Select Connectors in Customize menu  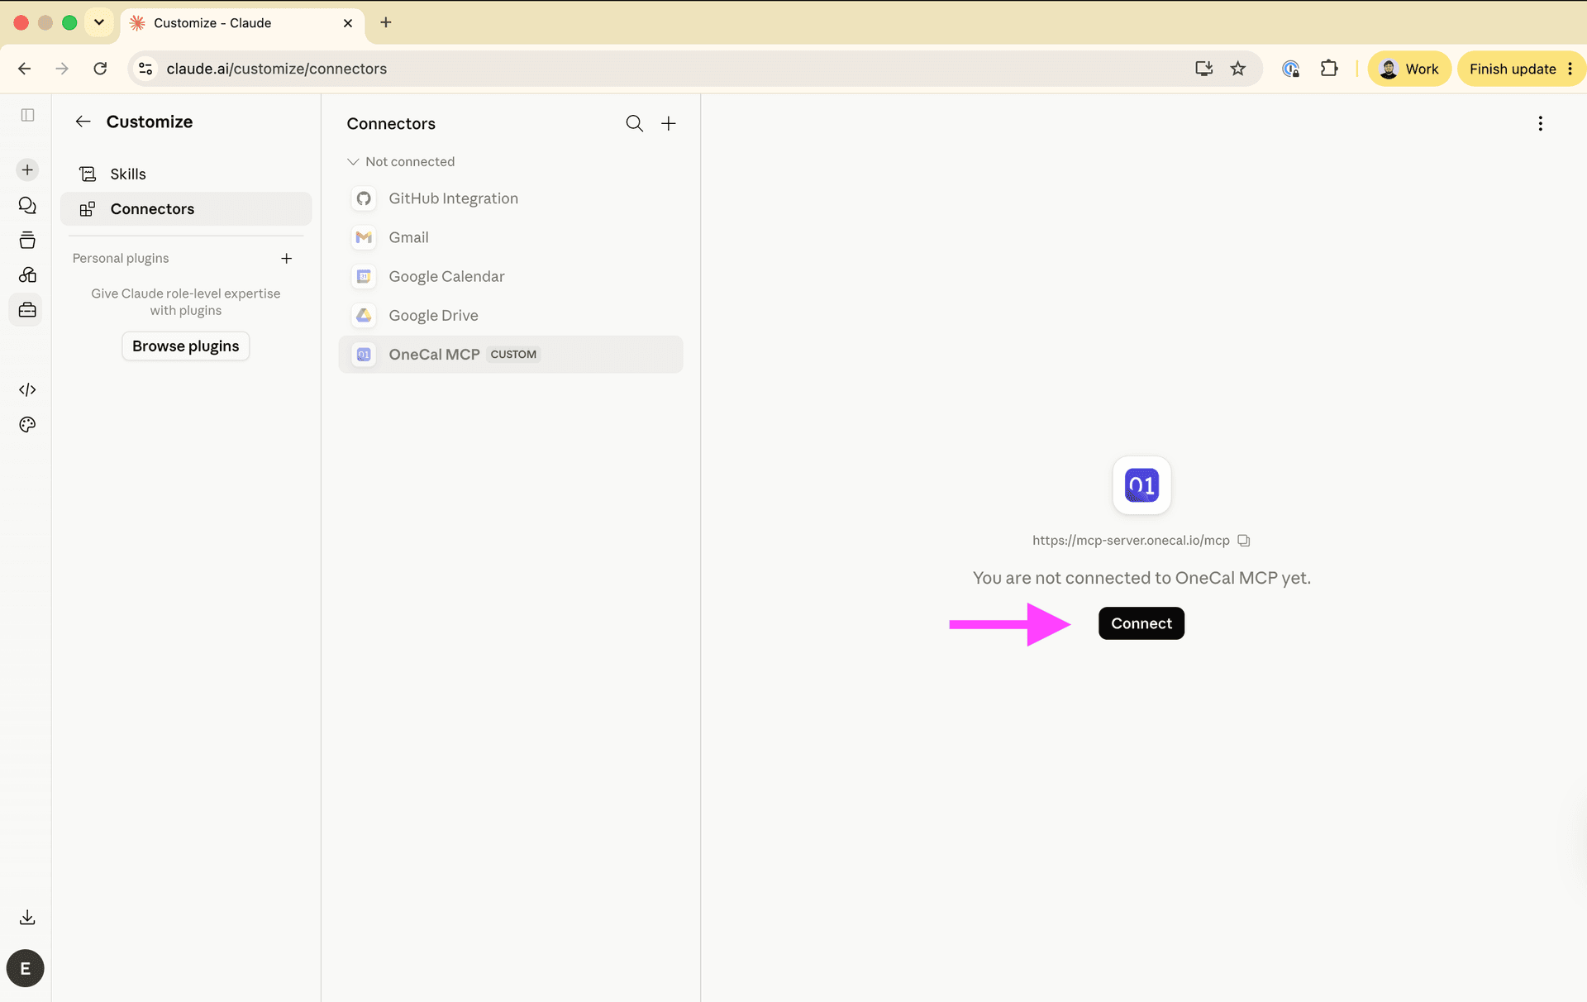[186, 209]
